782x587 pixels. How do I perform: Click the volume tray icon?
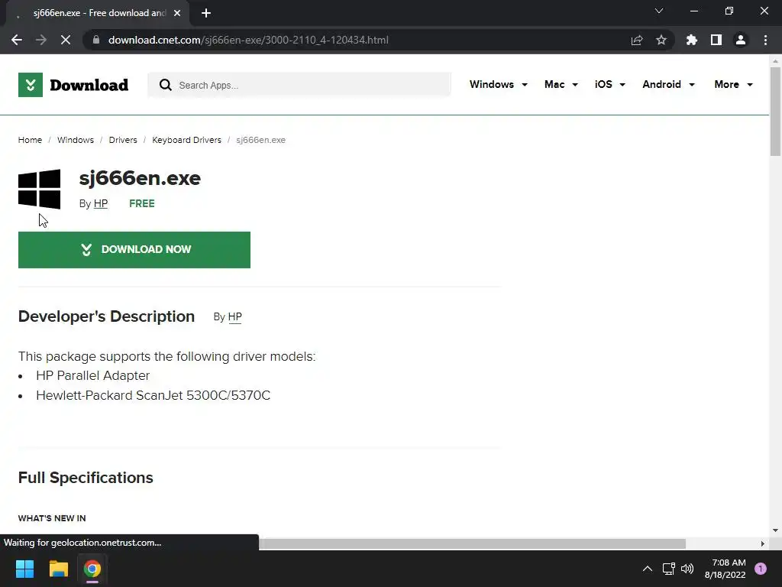tap(687, 569)
